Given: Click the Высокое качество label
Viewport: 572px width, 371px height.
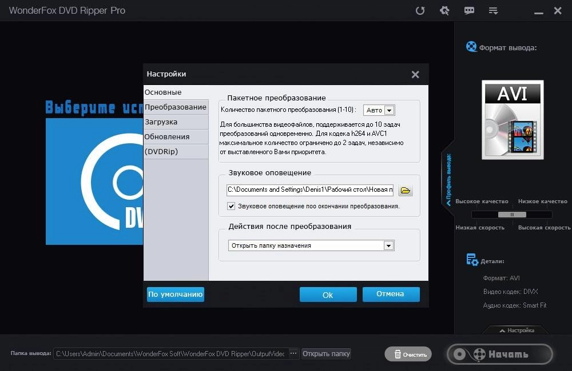Looking at the screenshot, I should 482,201.
